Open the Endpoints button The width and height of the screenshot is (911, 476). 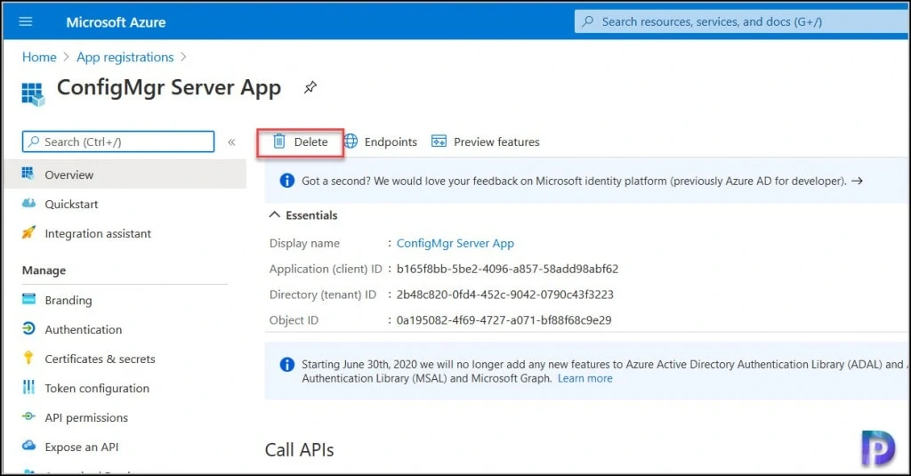pos(381,141)
